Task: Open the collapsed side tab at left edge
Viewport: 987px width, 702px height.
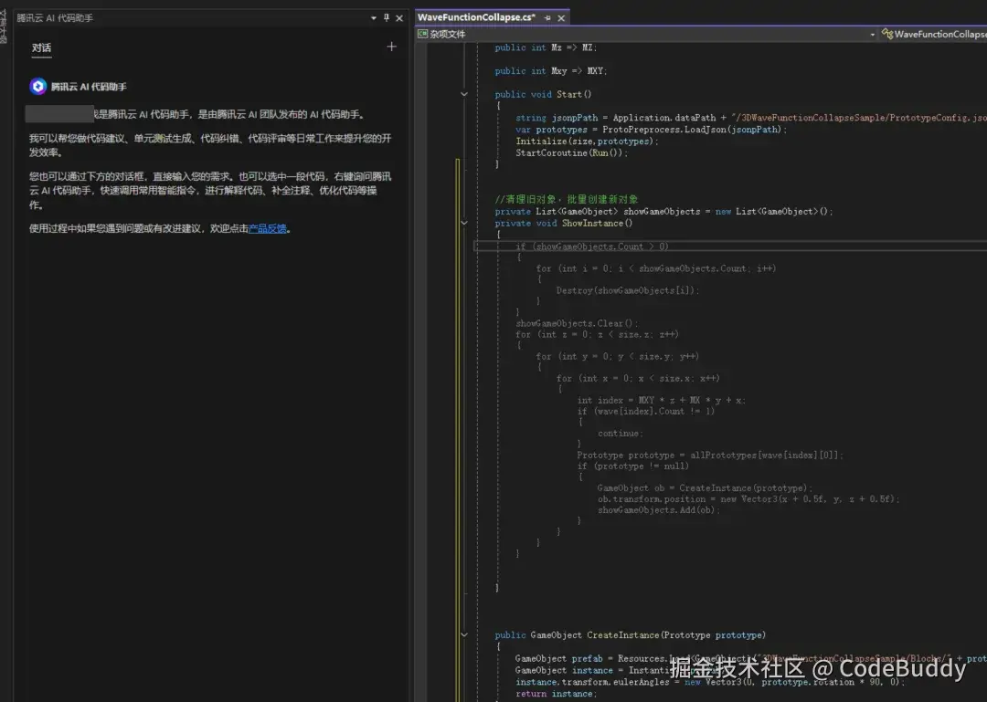Action: (3, 26)
